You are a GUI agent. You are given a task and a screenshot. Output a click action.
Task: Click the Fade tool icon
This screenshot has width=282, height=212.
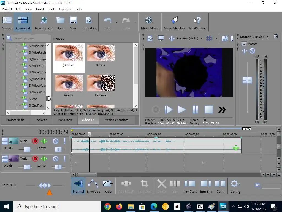click(108, 186)
